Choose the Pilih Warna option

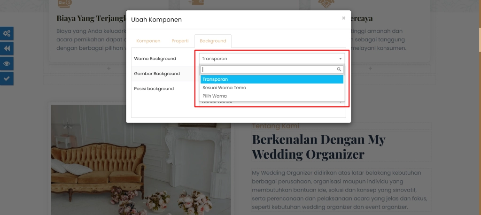click(x=272, y=96)
